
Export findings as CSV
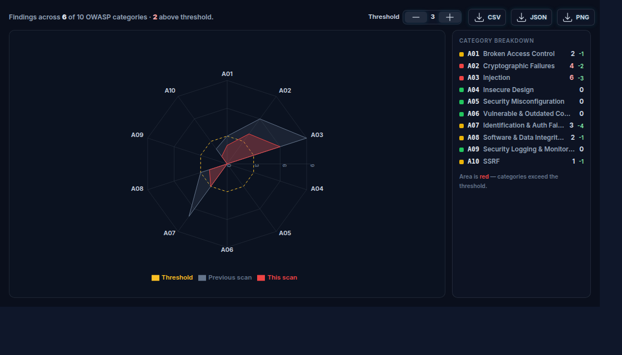[x=486, y=17]
